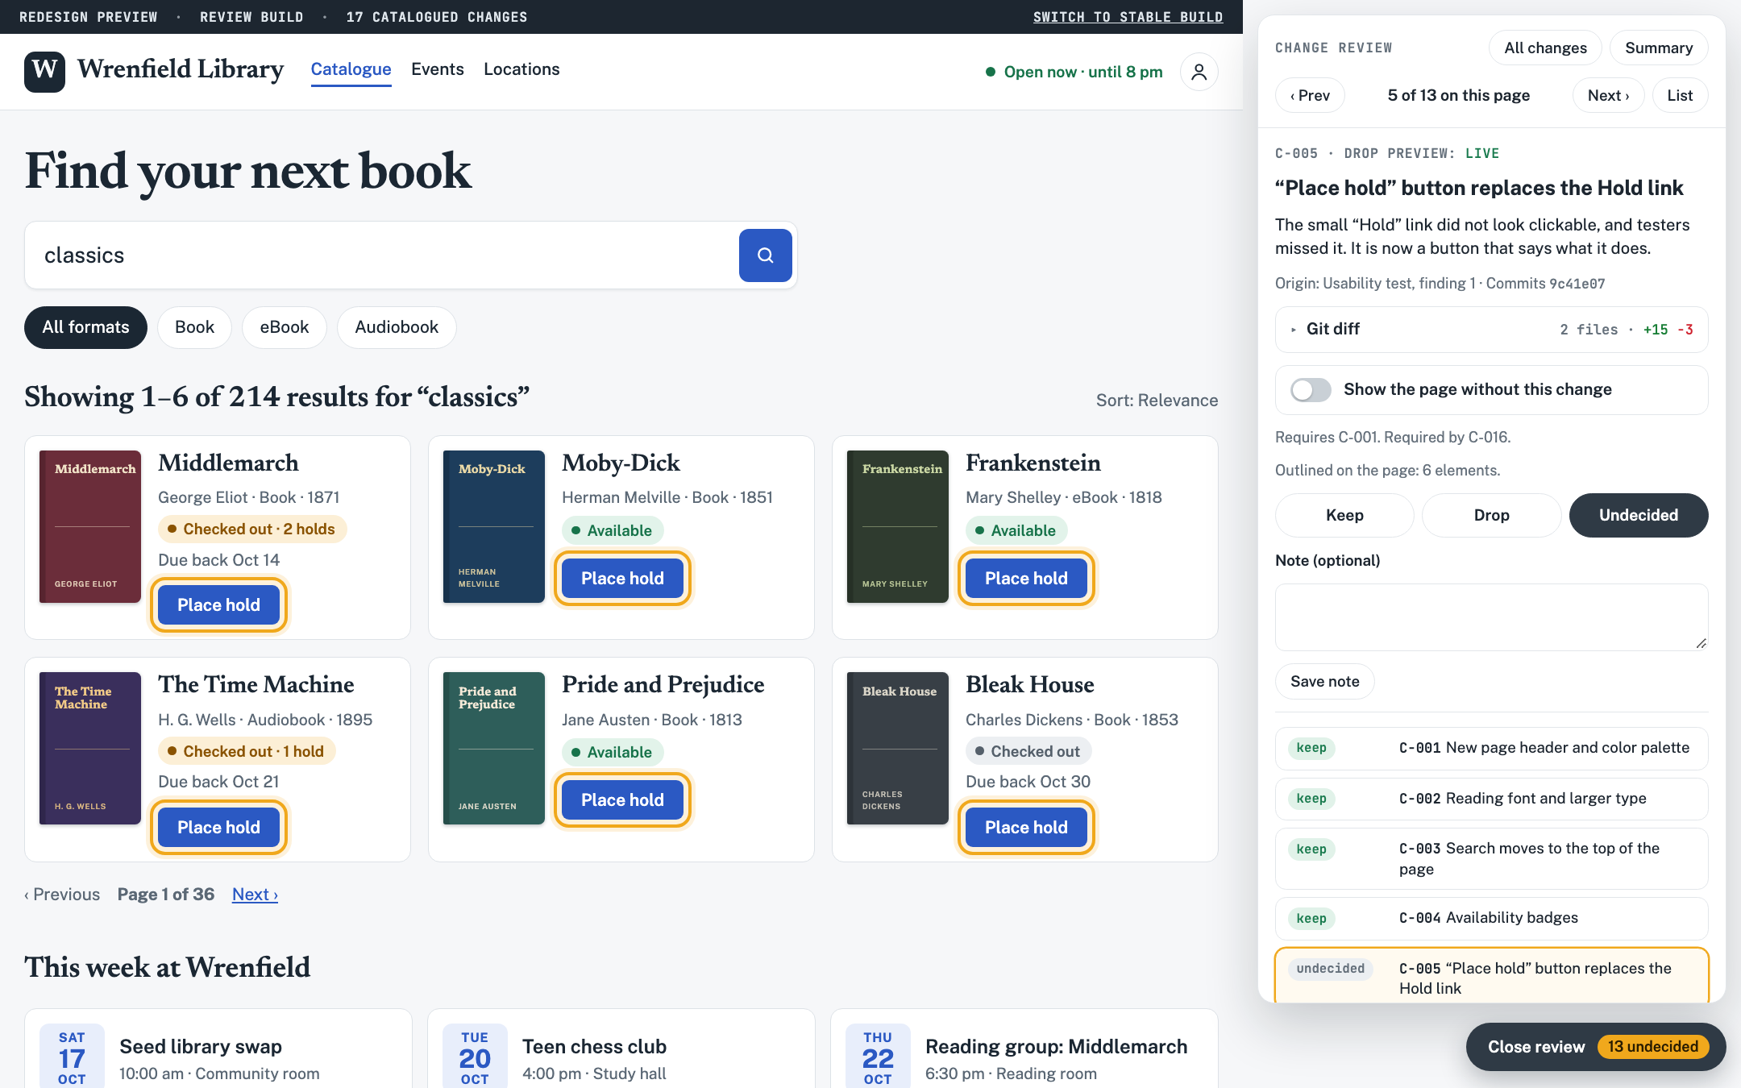The height and width of the screenshot is (1088, 1741).
Task: Open the Bleak House book cover
Action: coord(897,749)
